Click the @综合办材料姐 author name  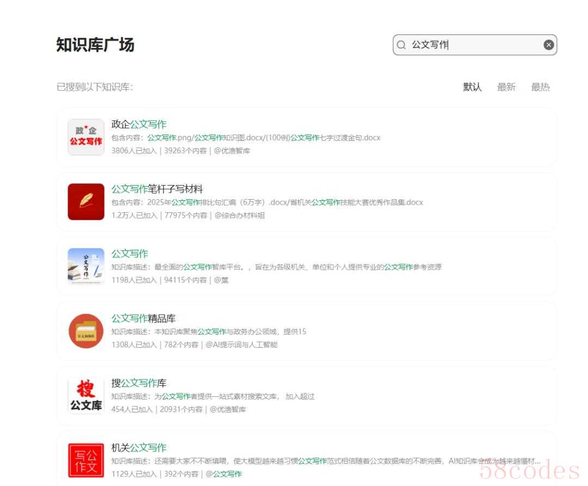pos(240,216)
